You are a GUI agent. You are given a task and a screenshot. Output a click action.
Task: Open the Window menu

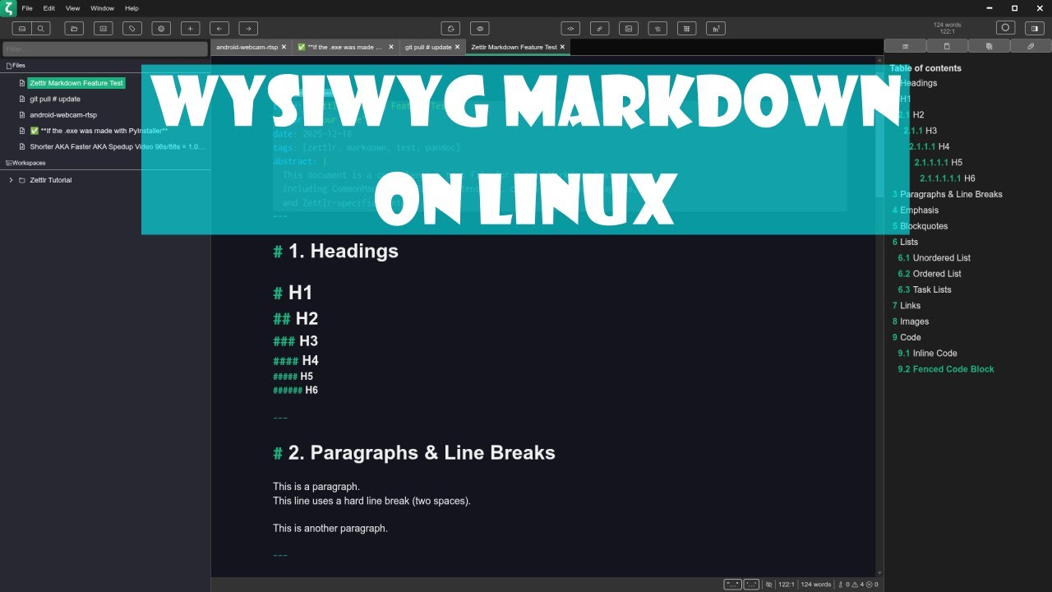[102, 8]
